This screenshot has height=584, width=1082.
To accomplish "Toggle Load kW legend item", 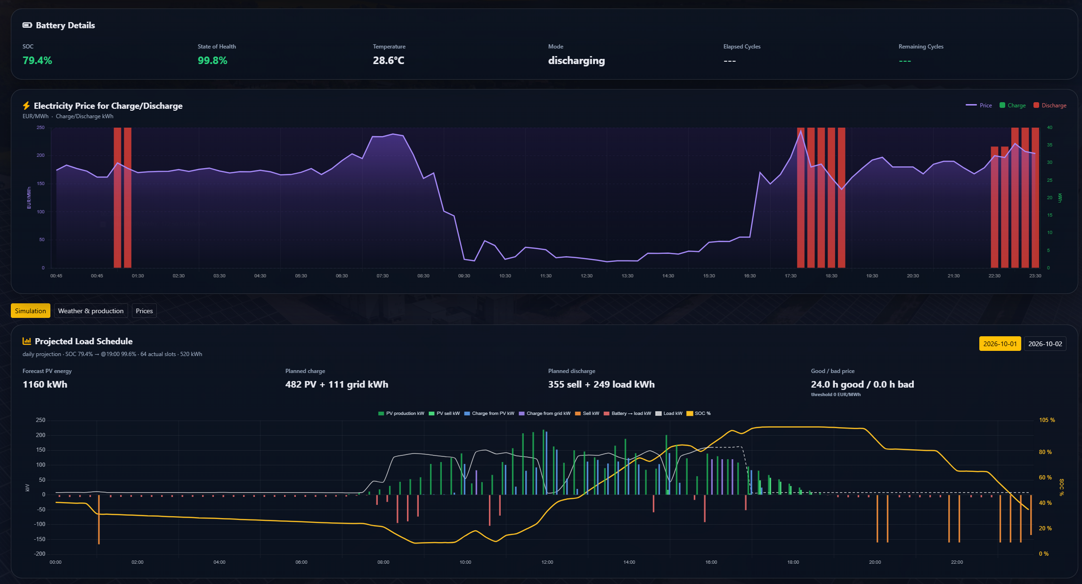I will click(x=669, y=414).
